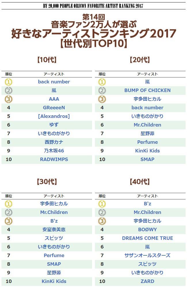Screen dimensions: 187x287
Task: Open the GReeeeN artist link
Action: (54, 108)
